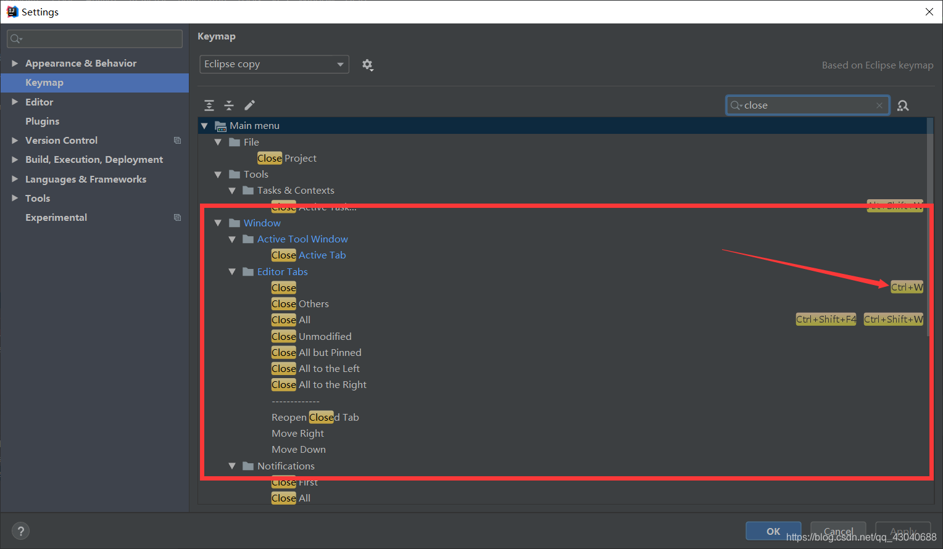Image resolution: width=943 pixels, height=549 pixels.
Task: Click the Tasks & Contexts folder icon
Action: click(x=248, y=191)
